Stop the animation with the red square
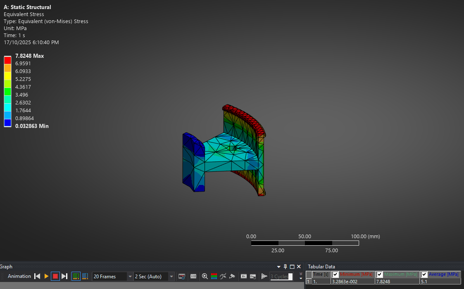The height and width of the screenshot is (289, 464). click(x=55, y=276)
